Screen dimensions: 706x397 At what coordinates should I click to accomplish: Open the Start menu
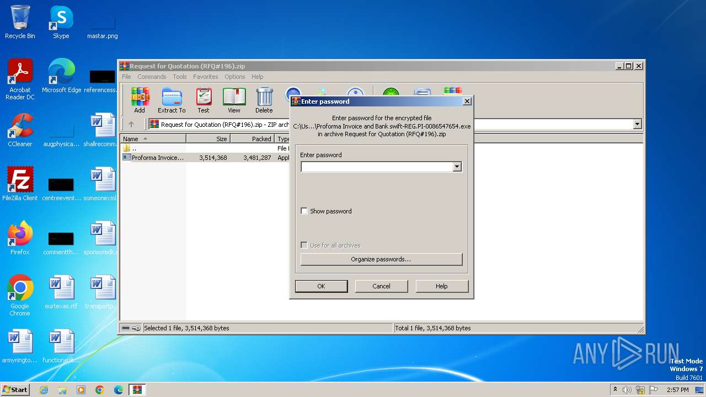(15, 390)
